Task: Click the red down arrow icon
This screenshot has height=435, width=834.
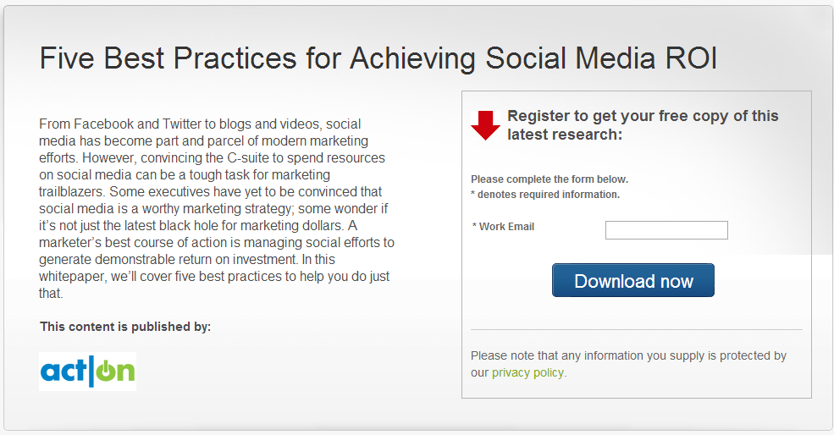Action: pyautogui.click(x=486, y=124)
